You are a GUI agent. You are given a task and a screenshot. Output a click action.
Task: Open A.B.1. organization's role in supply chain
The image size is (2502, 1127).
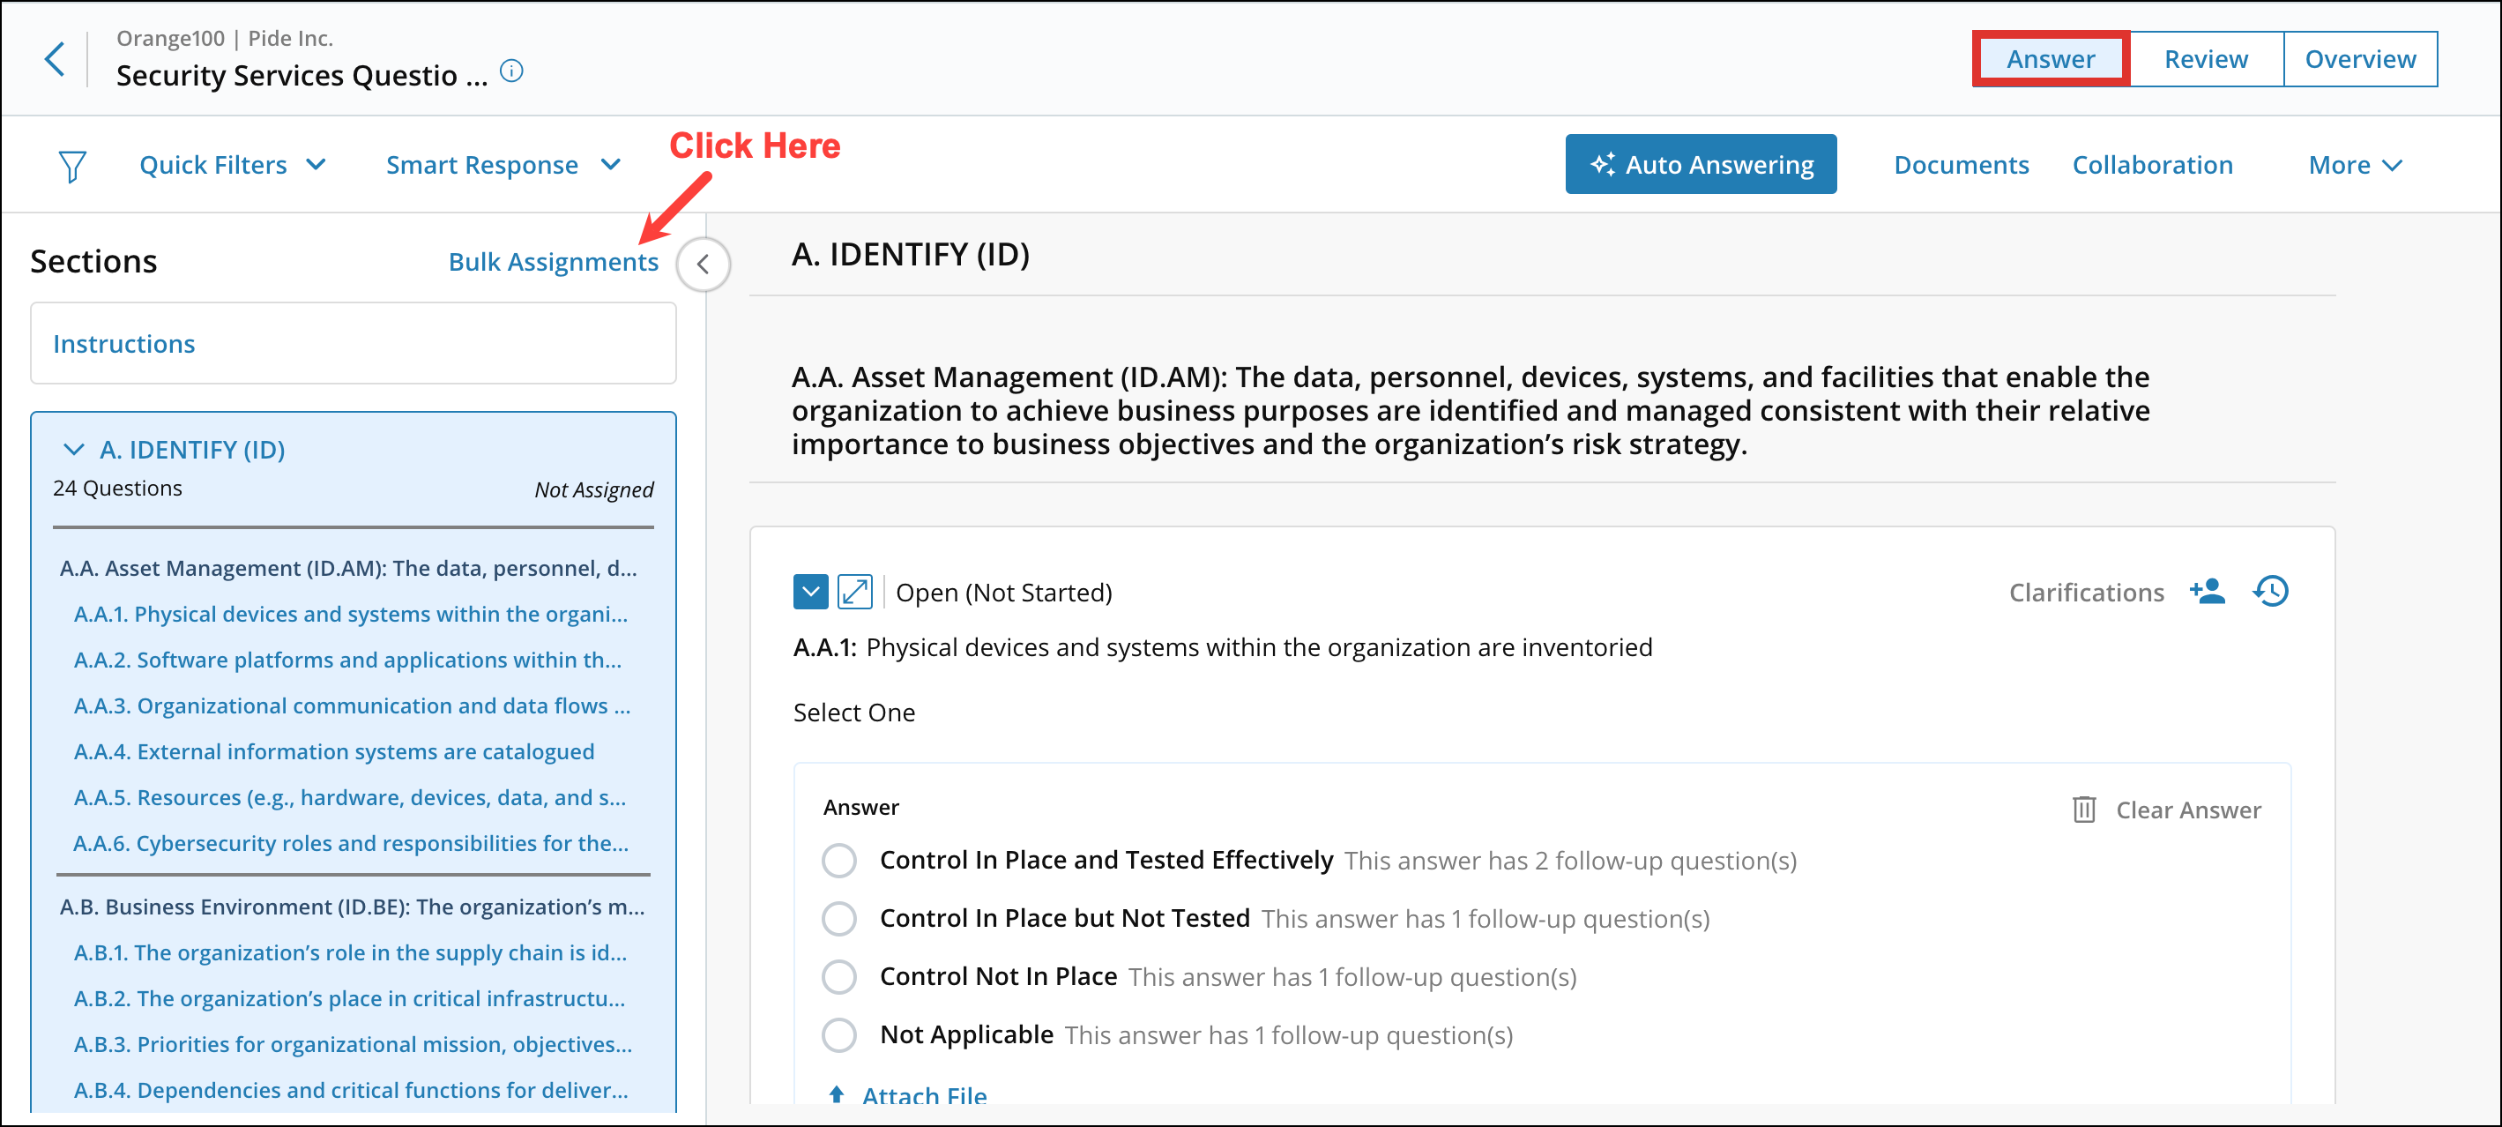pyautogui.click(x=351, y=952)
